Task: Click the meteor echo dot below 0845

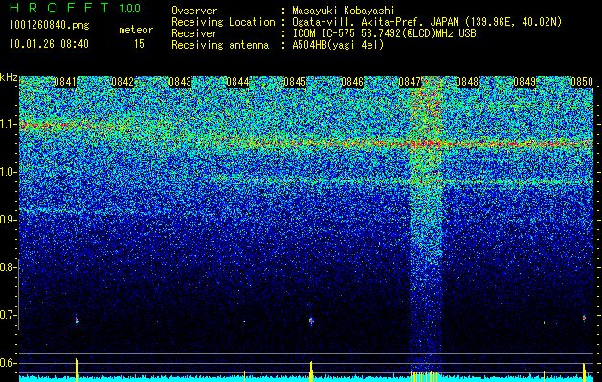Action: [x=311, y=320]
